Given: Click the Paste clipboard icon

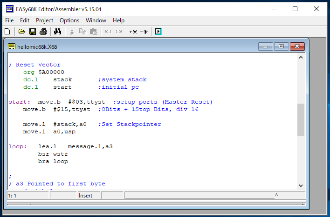Looking at the screenshot, I should [x=93, y=32].
